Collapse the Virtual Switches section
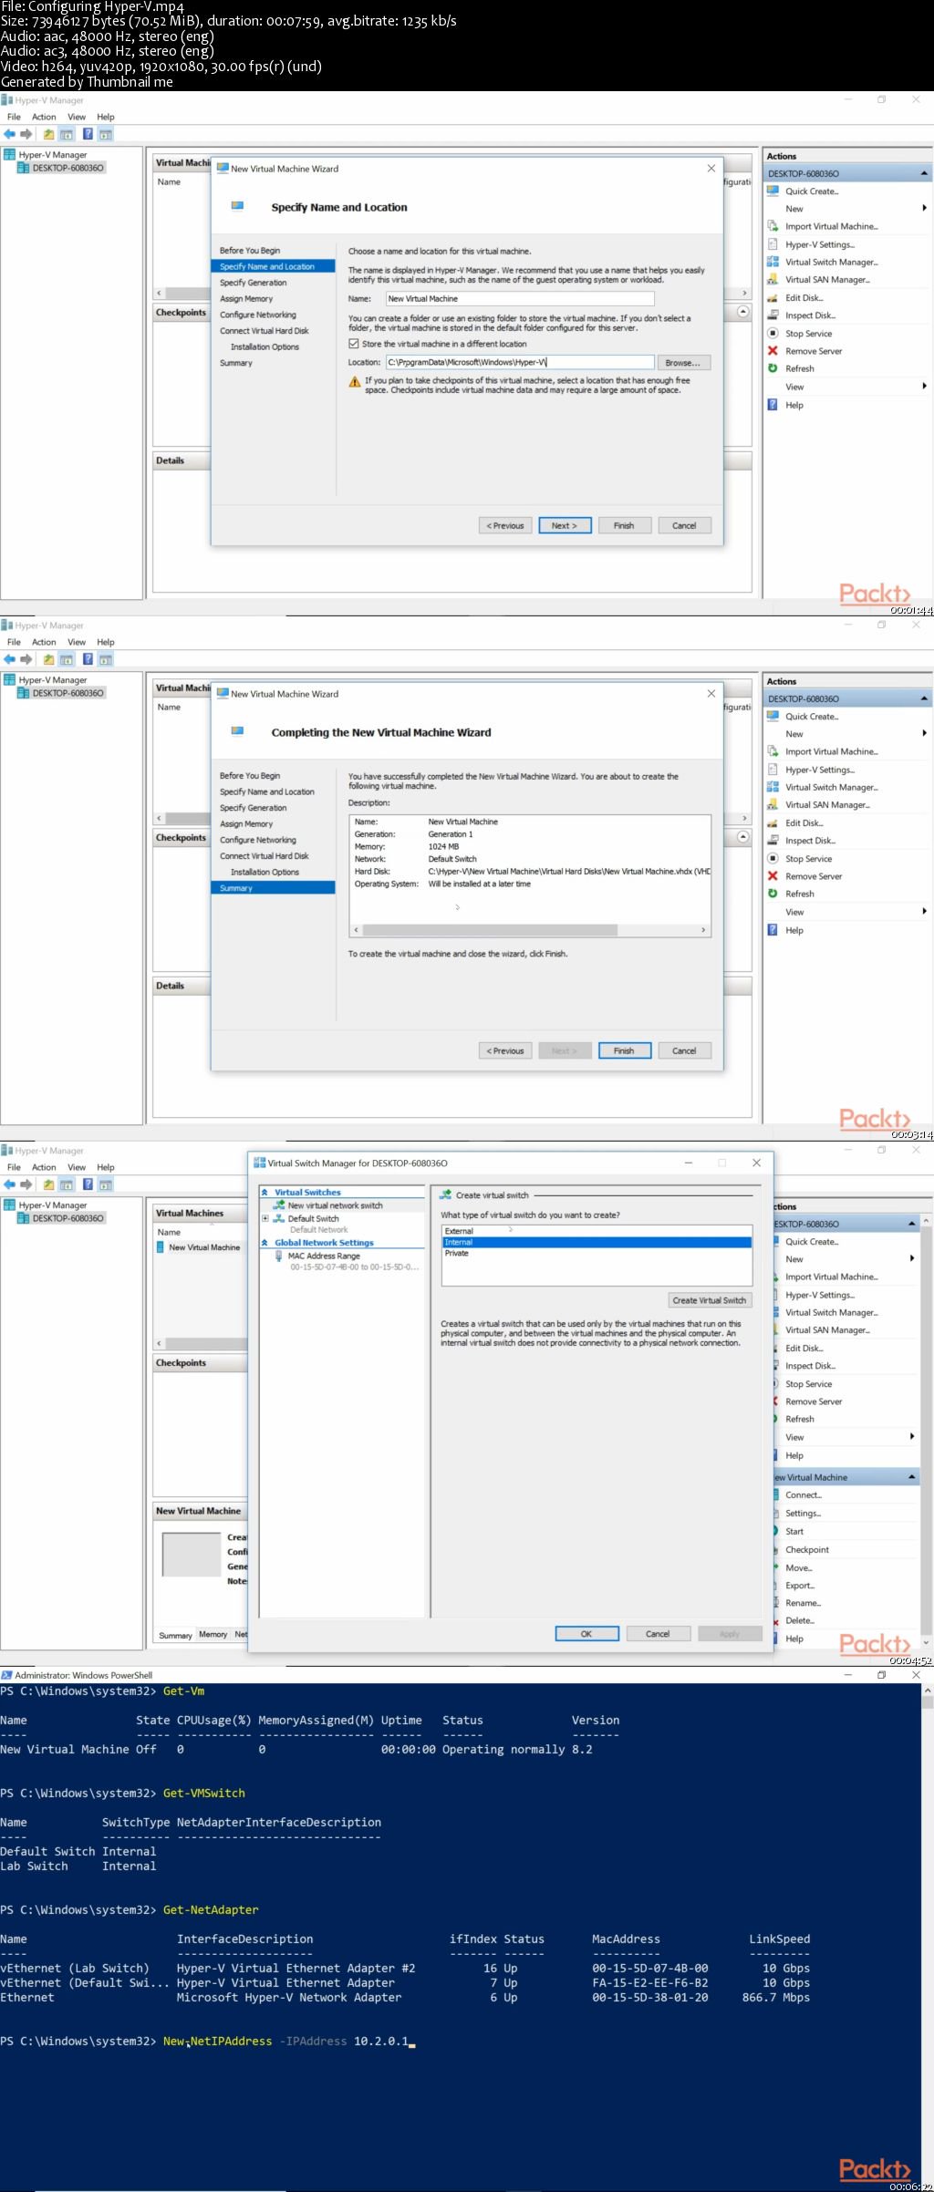This screenshot has width=934, height=2192. [265, 1192]
